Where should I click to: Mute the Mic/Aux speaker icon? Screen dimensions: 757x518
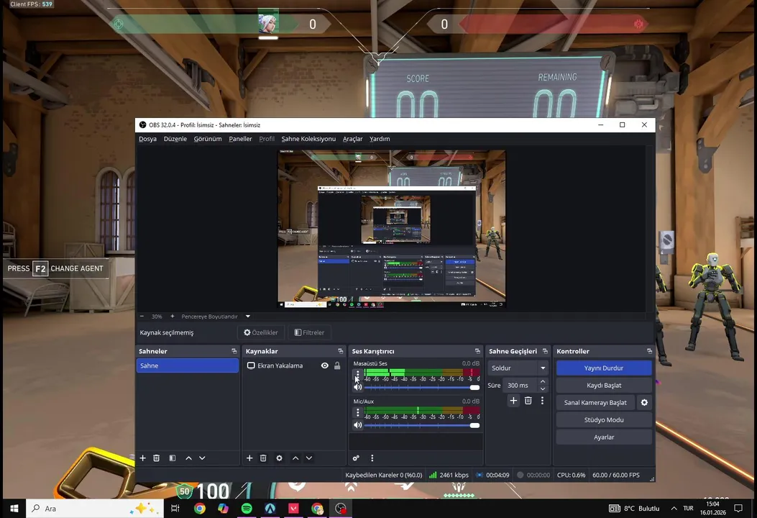(358, 425)
